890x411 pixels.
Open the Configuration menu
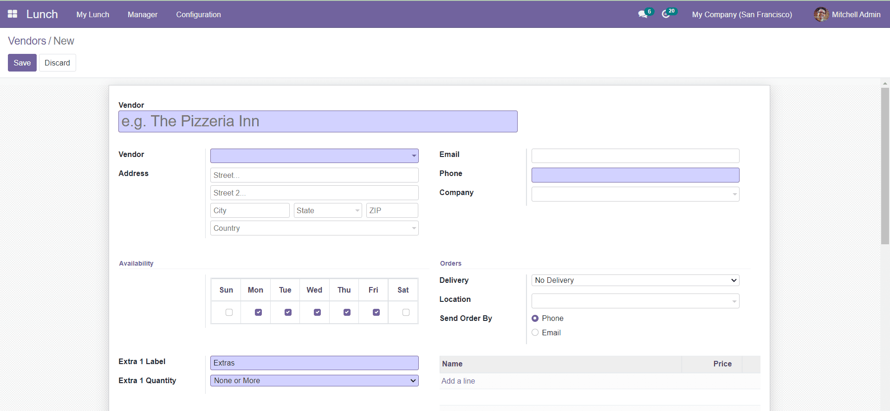pos(198,14)
